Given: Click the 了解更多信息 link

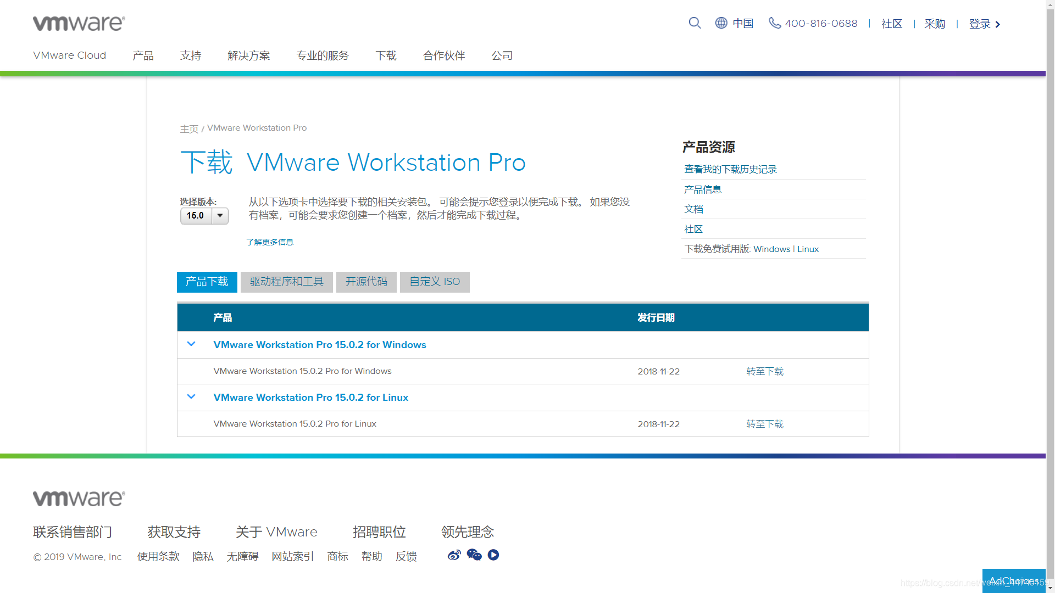Looking at the screenshot, I should tap(270, 242).
